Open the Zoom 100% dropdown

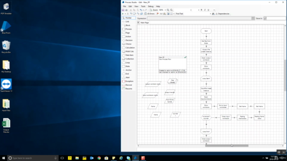(x=165, y=10)
